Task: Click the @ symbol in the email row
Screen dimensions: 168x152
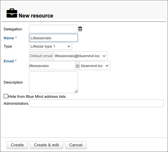Action: point(77,66)
